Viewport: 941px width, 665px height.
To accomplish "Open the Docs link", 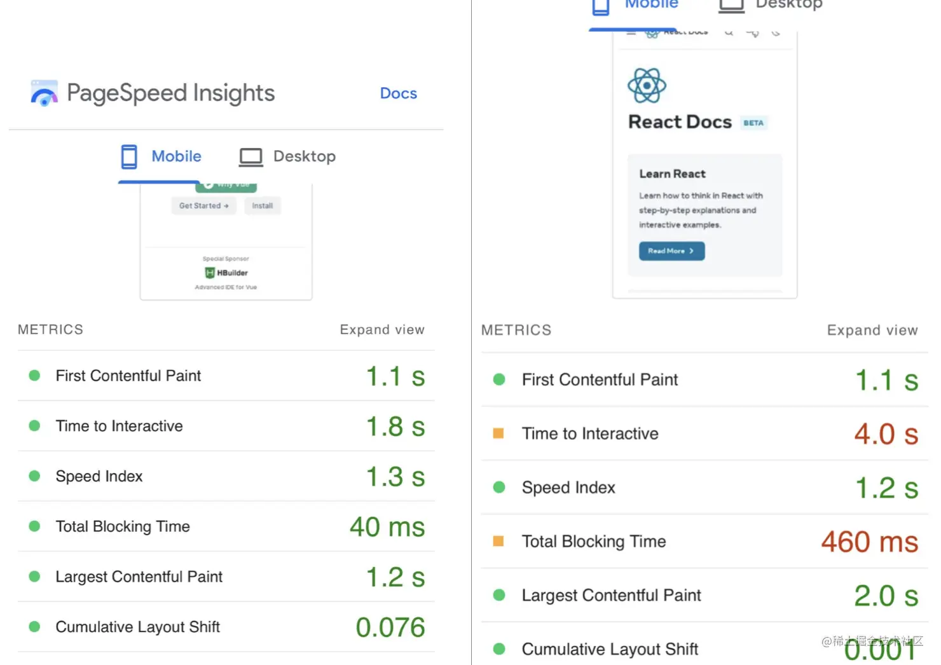I will click(x=398, y=93).
